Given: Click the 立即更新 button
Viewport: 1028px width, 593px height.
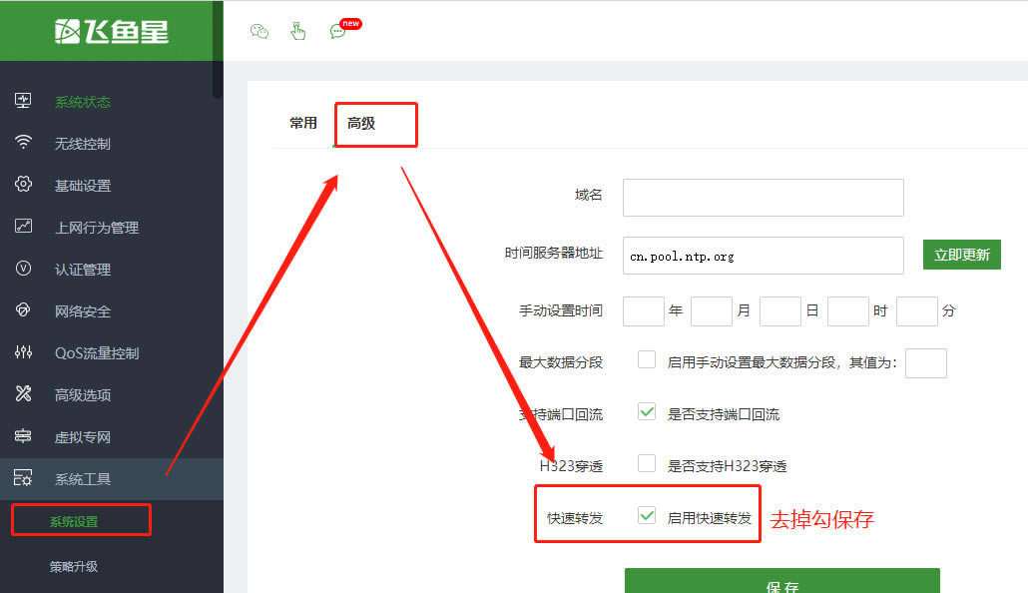Looking at the screenshot, I should click(962, 255).
